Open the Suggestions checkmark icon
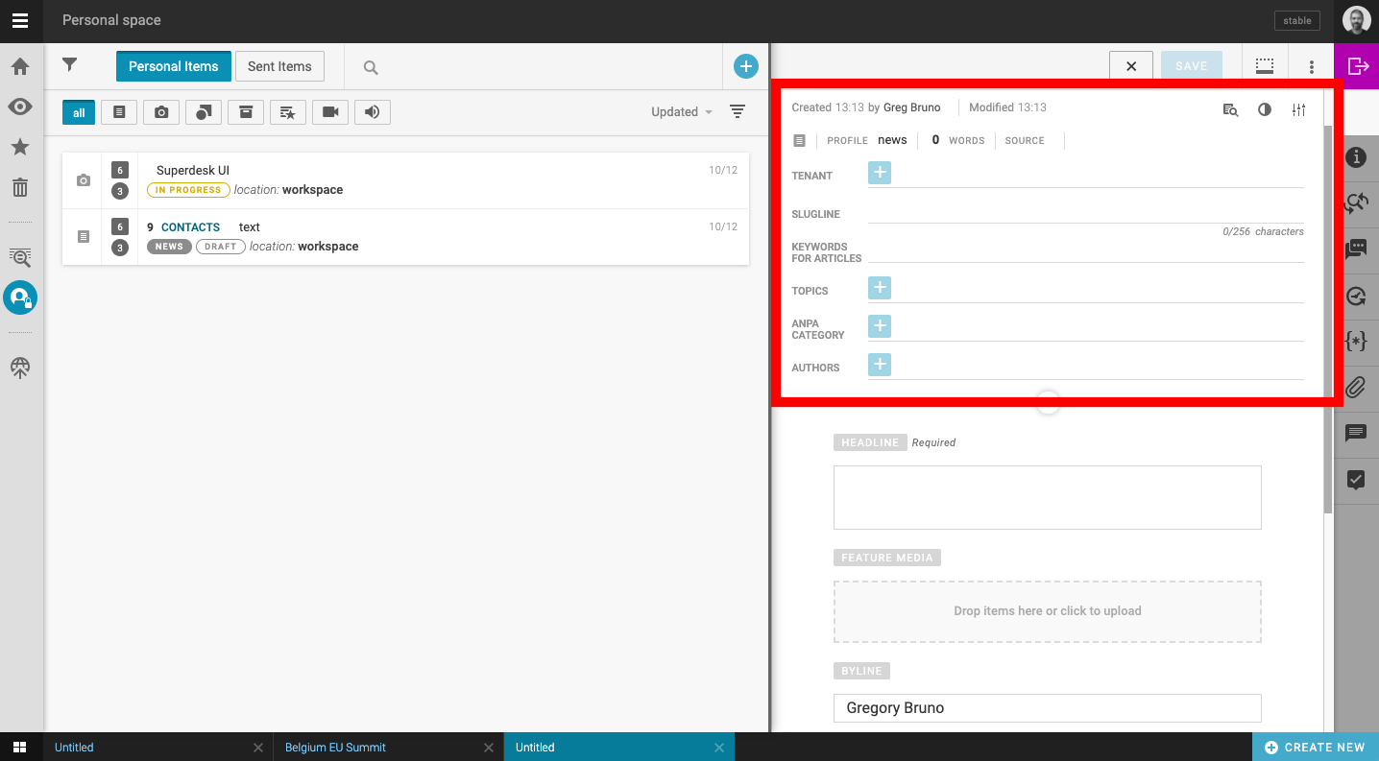The image size is (1379, 761). (1356, 479)
